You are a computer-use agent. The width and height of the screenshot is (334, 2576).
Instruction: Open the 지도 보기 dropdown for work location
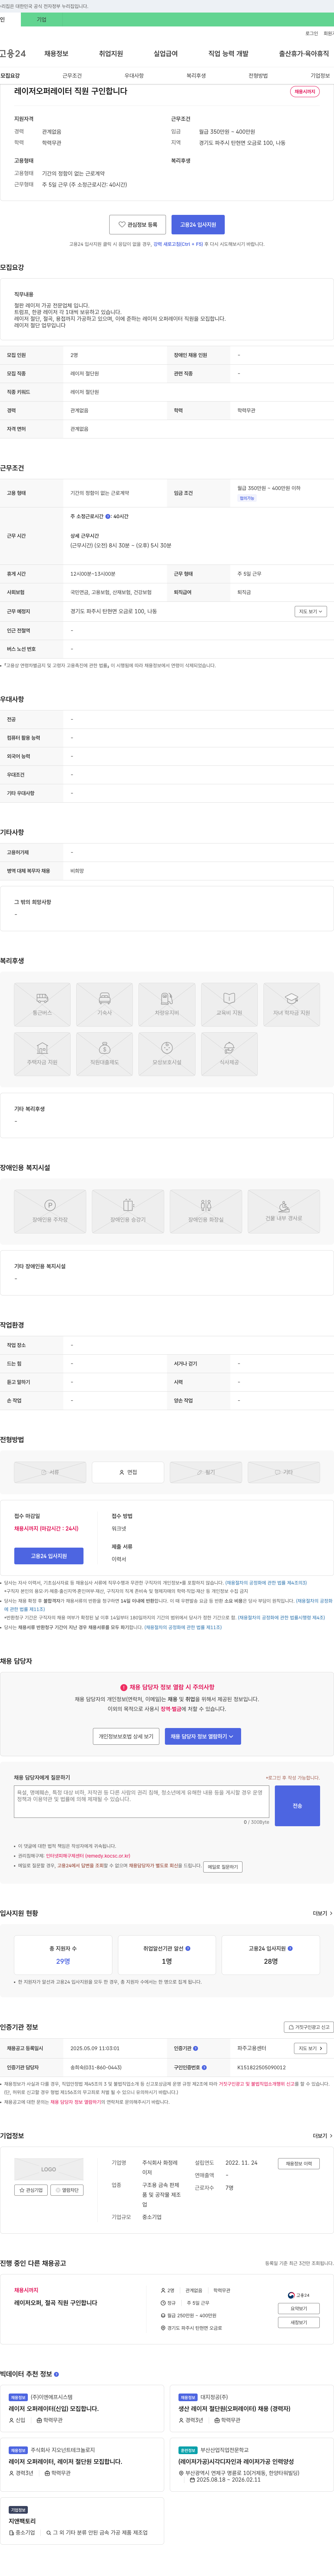coord(310,611)
